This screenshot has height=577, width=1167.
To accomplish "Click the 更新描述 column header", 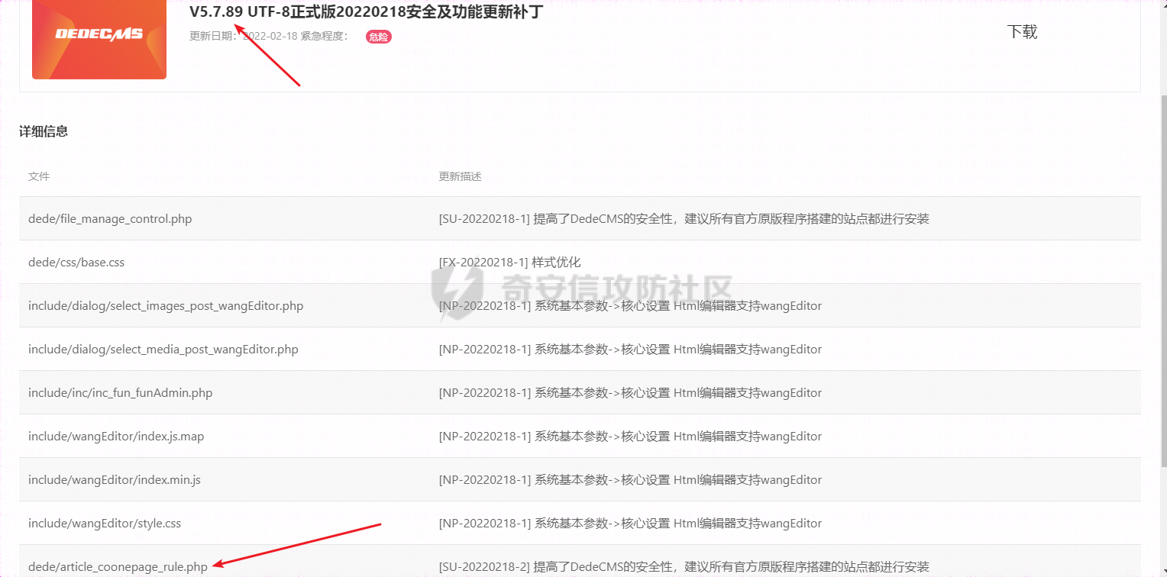I will (460, 176).
